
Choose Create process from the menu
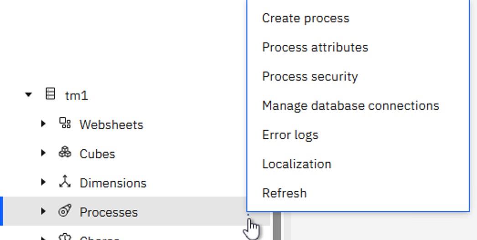306,18
